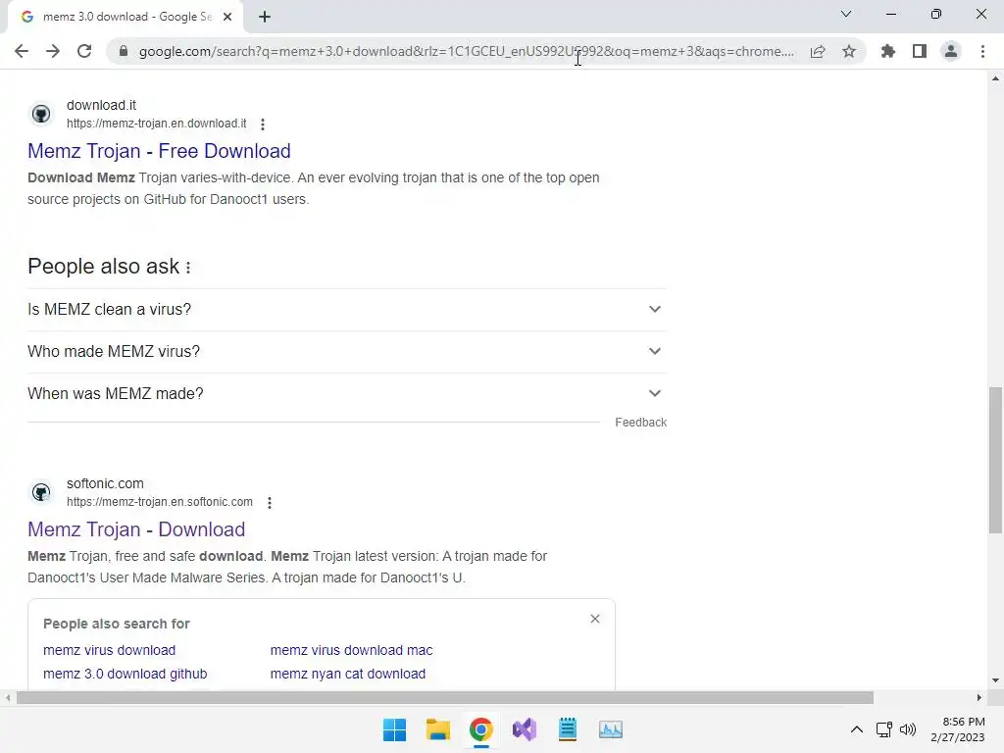Search for memz 3.0 download github

click(x=125, y=674)
